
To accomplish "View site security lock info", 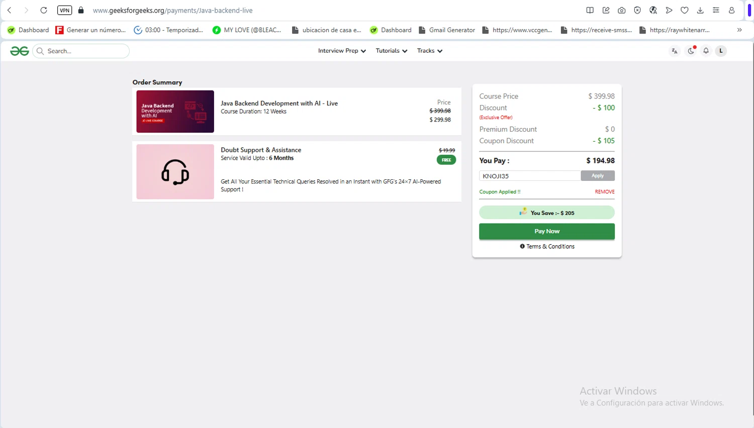I will (x=81, y=10).
